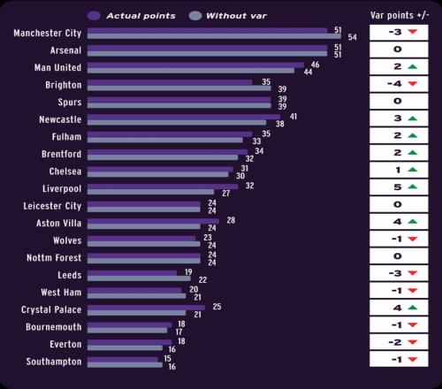
Task: Click the Actual points legend text
Action: 141,16
